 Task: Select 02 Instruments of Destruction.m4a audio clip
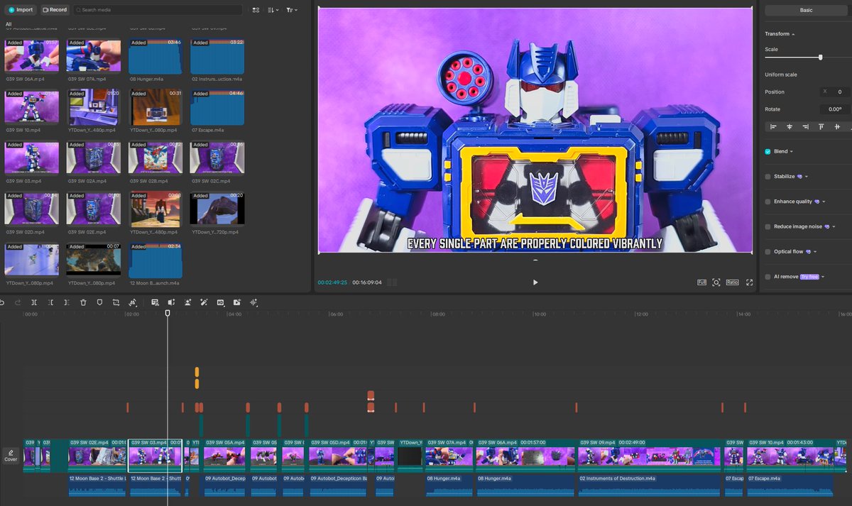click(x=649, y=485)
